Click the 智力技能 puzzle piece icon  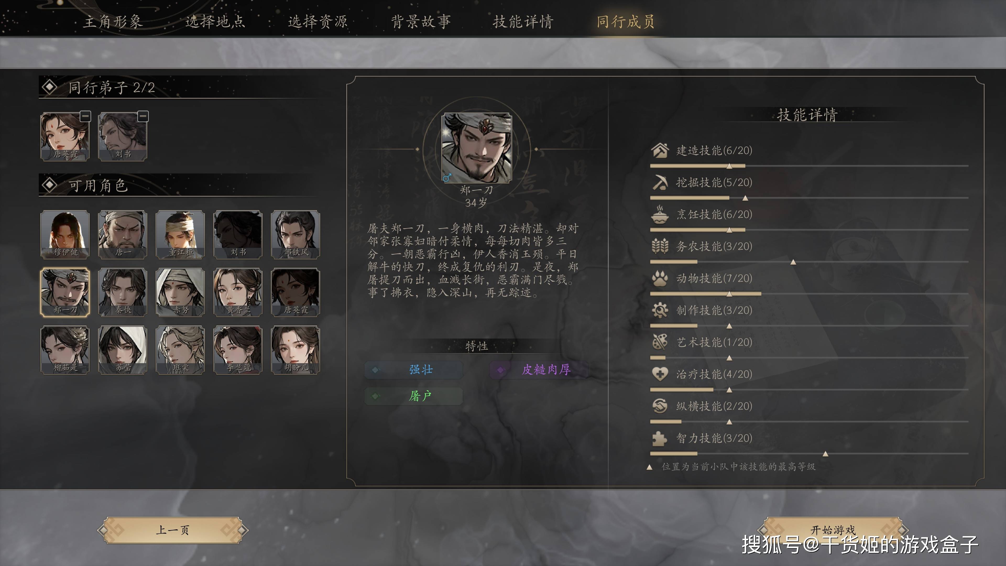[x=660, y=438]
